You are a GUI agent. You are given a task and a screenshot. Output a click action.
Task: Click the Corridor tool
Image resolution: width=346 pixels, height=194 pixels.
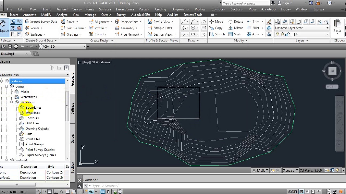coord(98,34)
